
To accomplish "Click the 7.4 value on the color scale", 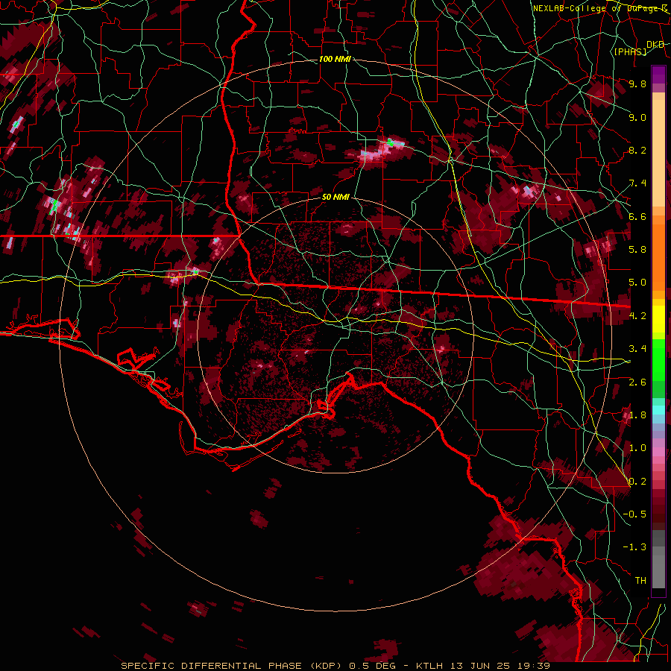I will (637, 183).
